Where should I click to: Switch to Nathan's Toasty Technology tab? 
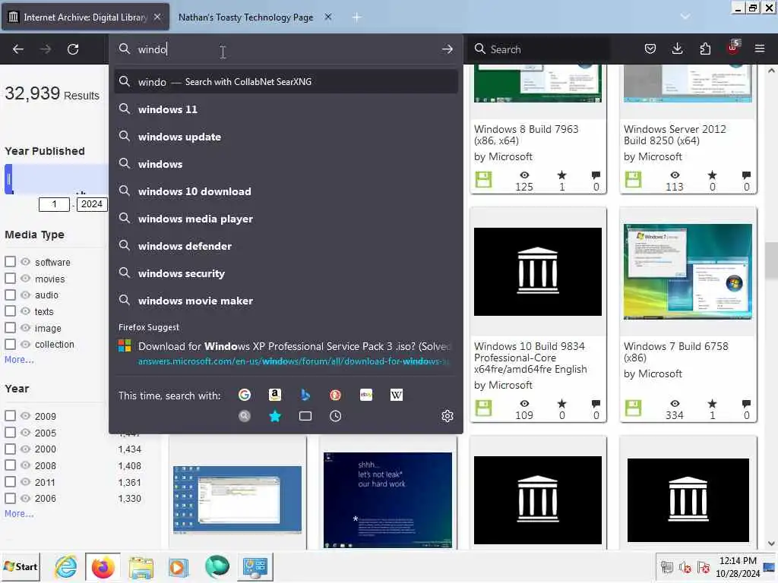(255, 17)
